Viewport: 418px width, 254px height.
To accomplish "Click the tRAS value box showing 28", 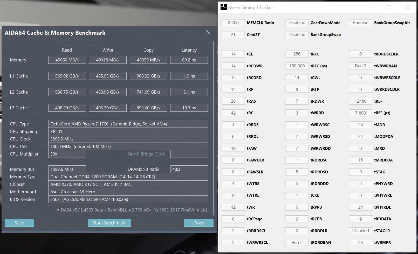I will point(233,101).
